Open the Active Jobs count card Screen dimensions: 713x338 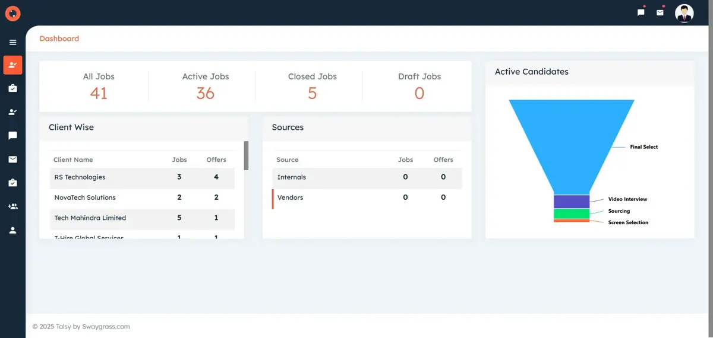click(x=206, y=87)
